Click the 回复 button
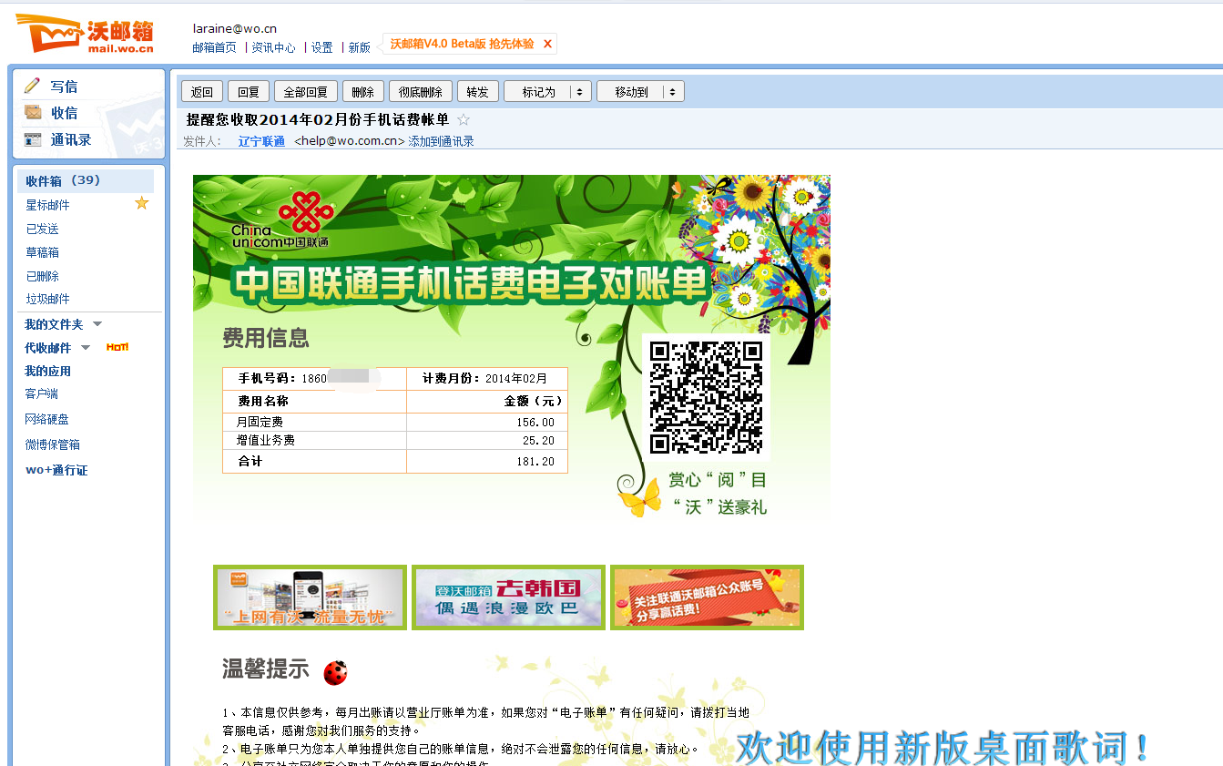Screen dimensions: 1223x766 click(249, 92)
